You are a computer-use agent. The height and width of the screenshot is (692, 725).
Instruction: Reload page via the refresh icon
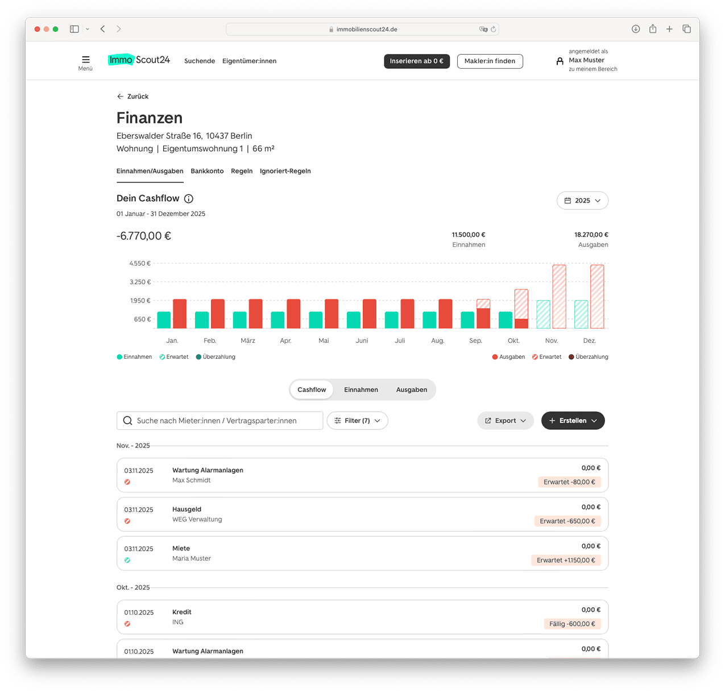click(x=493, y=29)
